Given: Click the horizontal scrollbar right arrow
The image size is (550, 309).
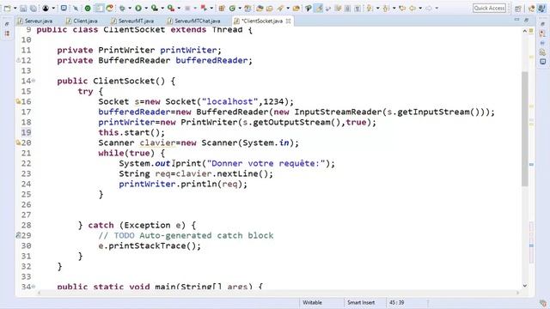Looking at the screenshot, I should click(517, 293).
